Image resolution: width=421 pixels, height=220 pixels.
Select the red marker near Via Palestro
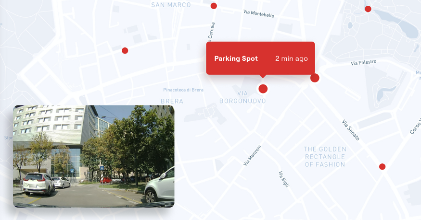point(315,78)
